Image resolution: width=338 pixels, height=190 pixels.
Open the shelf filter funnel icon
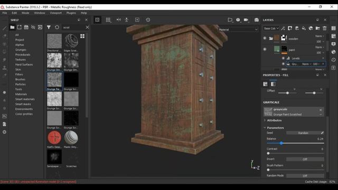click(x=49, y=27)
